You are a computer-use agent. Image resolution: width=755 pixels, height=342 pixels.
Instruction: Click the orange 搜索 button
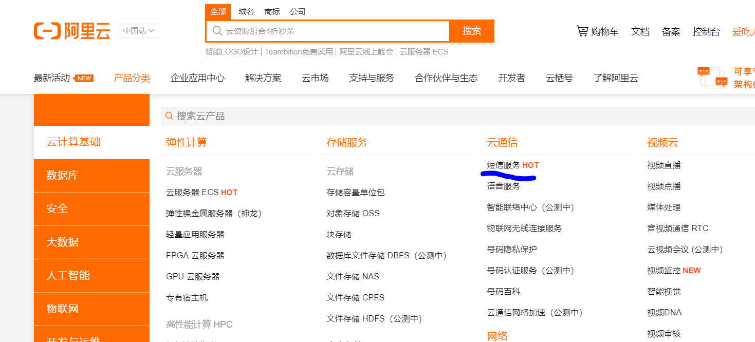point(472,31)
